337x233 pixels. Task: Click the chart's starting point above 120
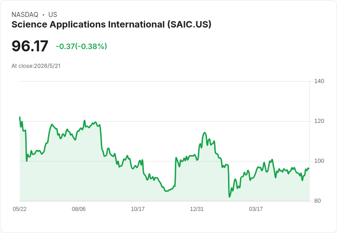pos(20,117)
